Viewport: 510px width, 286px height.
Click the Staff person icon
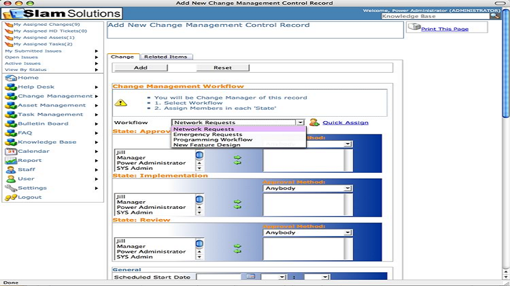pos(11,169)
